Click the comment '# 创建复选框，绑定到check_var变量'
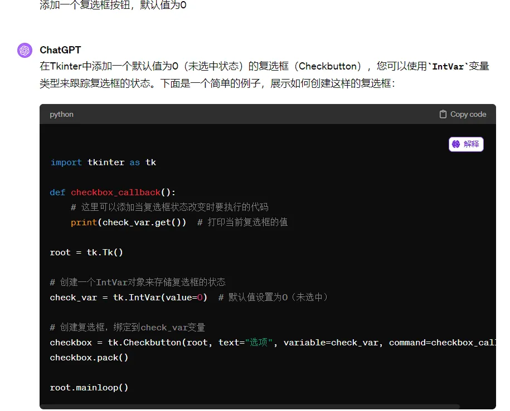The width and height of the screenshot is (510, 411). (128, 327)
